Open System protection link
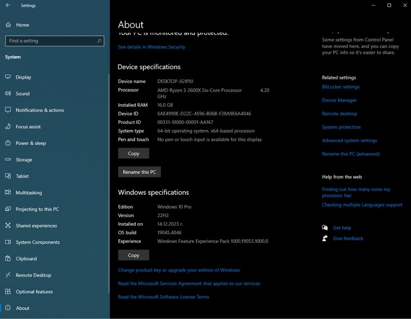 (341, 127)
